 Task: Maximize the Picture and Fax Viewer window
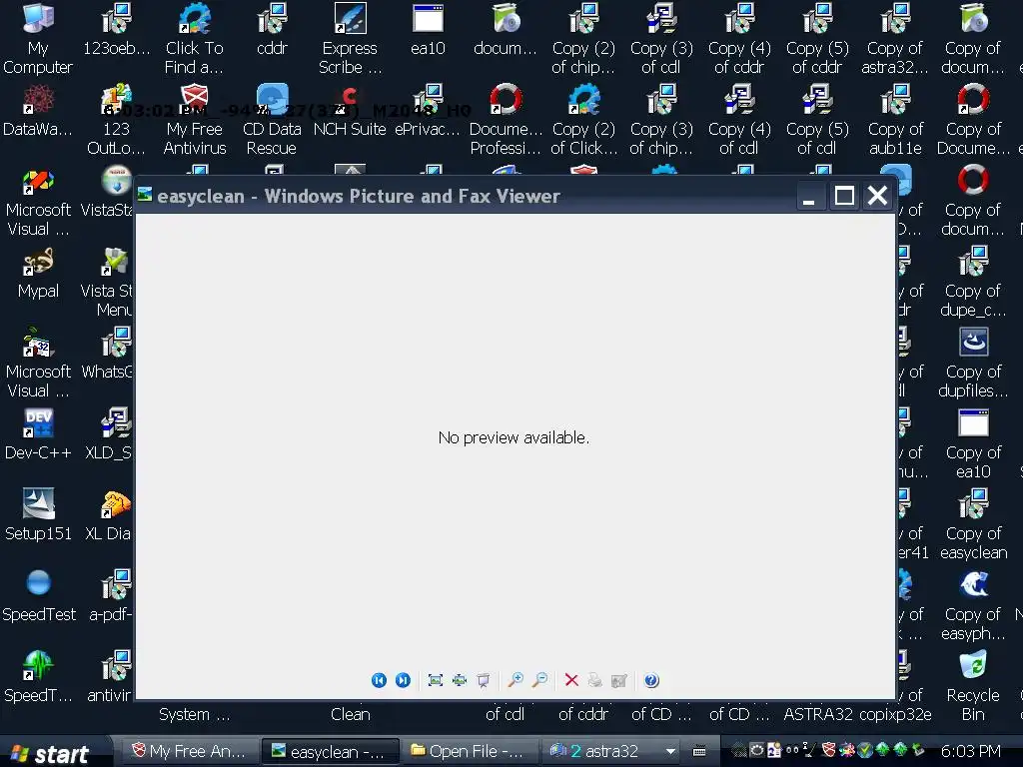844,195
